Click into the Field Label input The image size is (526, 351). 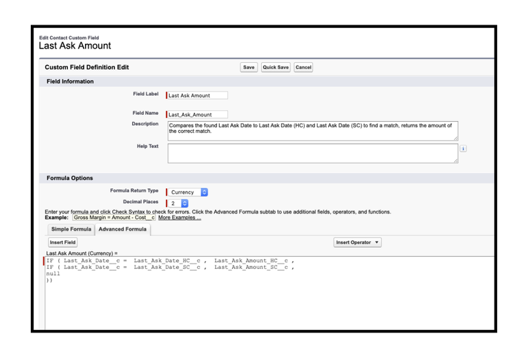tap(197, 95)
